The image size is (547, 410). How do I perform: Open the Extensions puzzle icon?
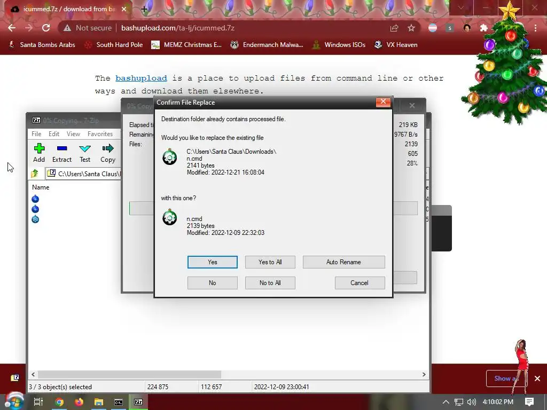(x=484, y=28)
